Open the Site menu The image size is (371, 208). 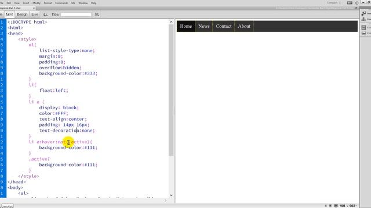tap(73, 3)
